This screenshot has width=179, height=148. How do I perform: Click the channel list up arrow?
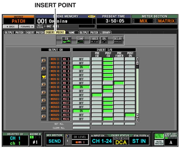(137, 63)
